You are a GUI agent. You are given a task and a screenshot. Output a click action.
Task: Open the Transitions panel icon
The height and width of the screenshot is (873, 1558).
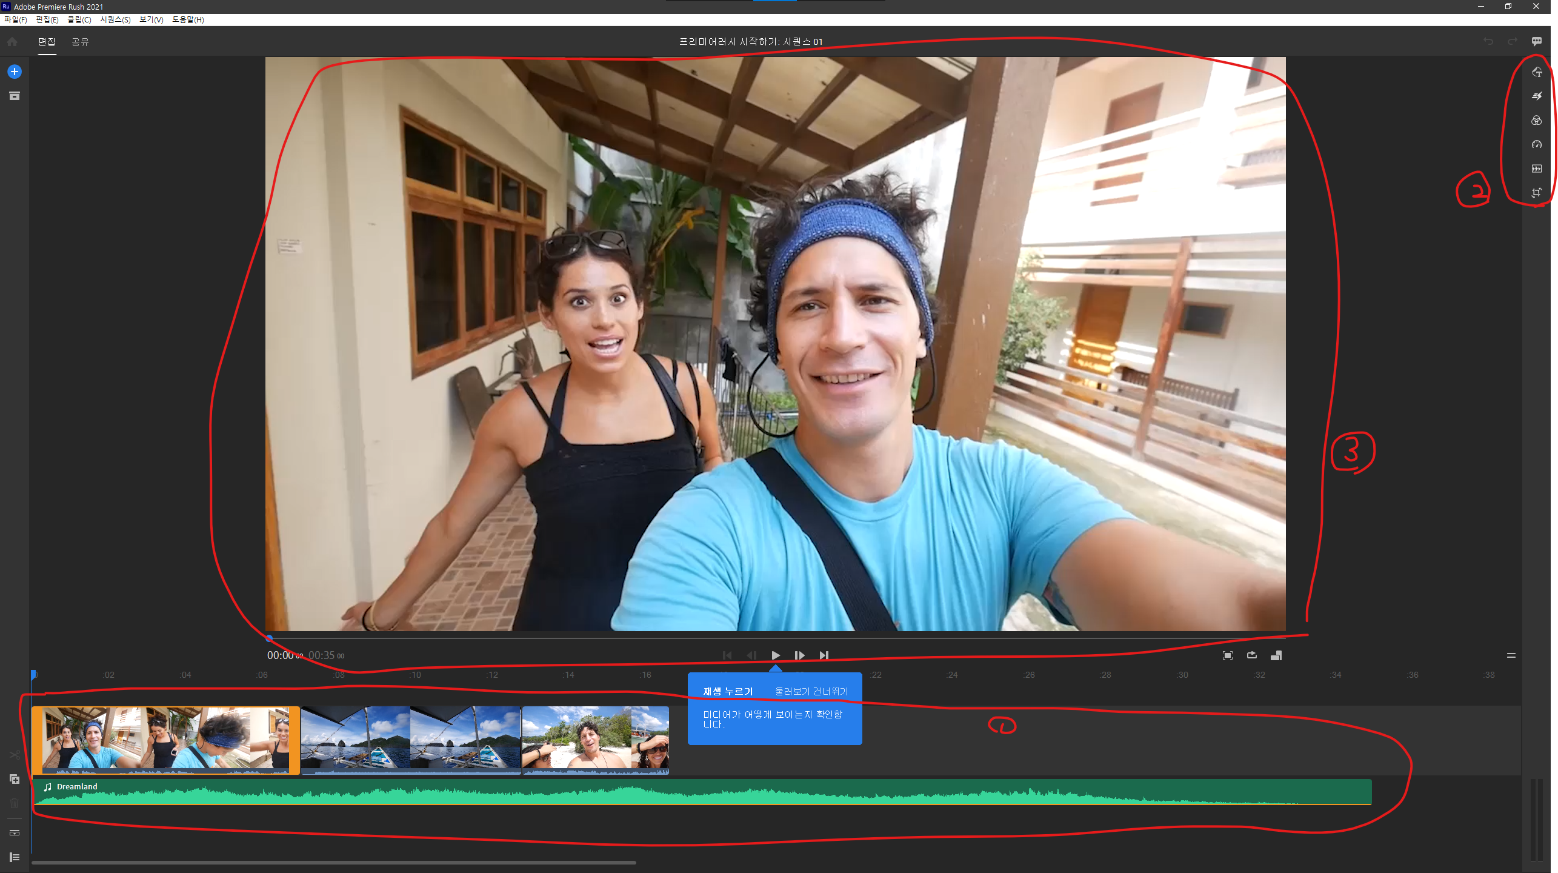point(1536,96)
